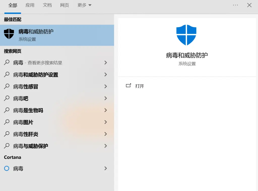Expand arrow for 病毒吧 suggestion
This screenshot has width=258, height=191.
tap(106, 98)
